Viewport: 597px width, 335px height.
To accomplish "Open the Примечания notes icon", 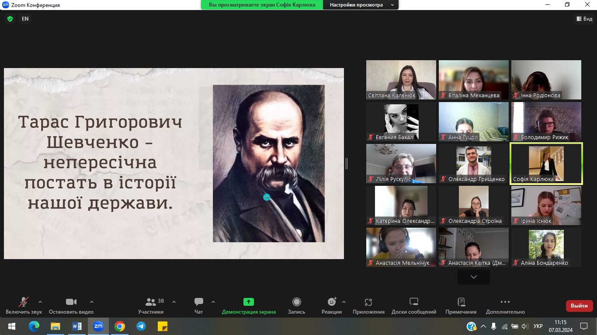I will (461, 302).
